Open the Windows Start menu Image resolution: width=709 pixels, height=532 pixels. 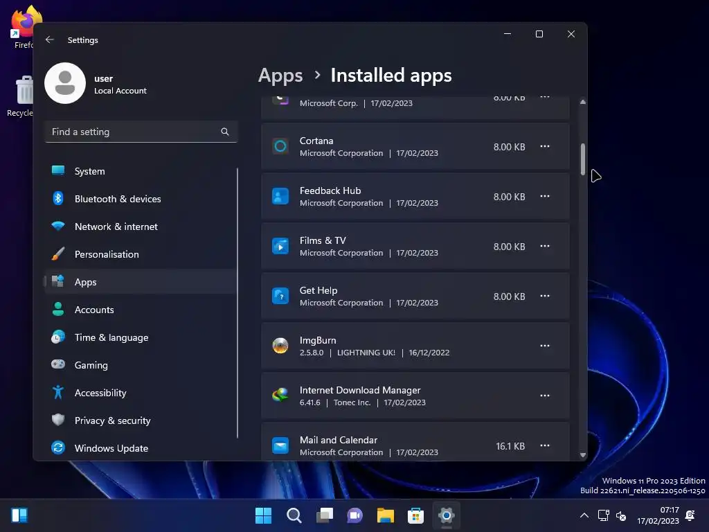263,515
